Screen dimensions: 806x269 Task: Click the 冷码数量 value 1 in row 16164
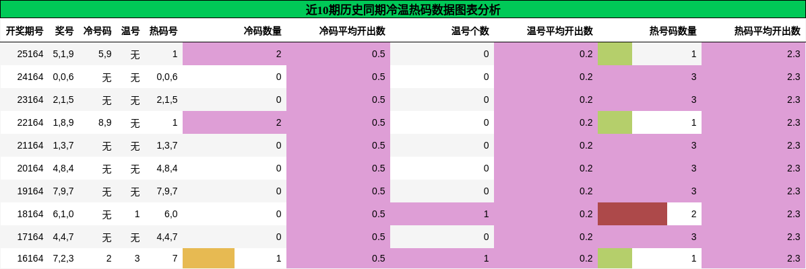pyautogui.click(x=278, y=258)
